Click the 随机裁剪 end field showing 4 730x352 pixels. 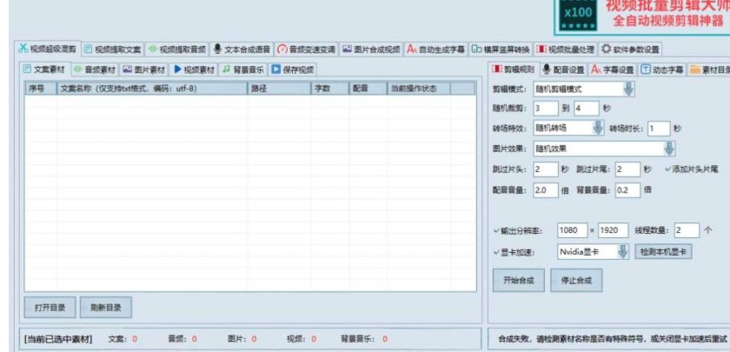click(586, 109)
